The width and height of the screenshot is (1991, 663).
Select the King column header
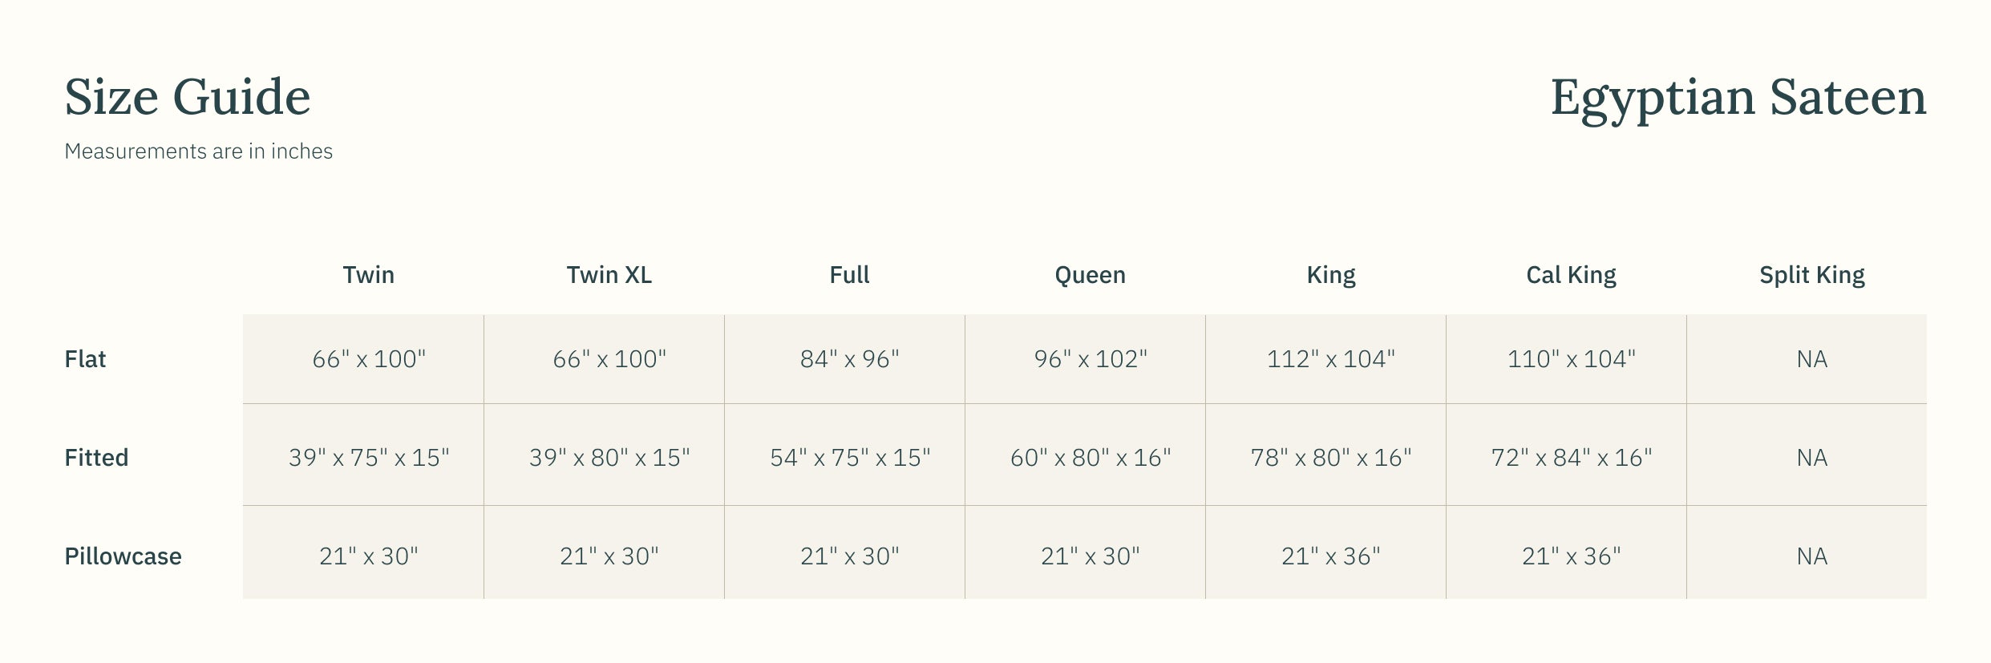[x=1330, y=275]
